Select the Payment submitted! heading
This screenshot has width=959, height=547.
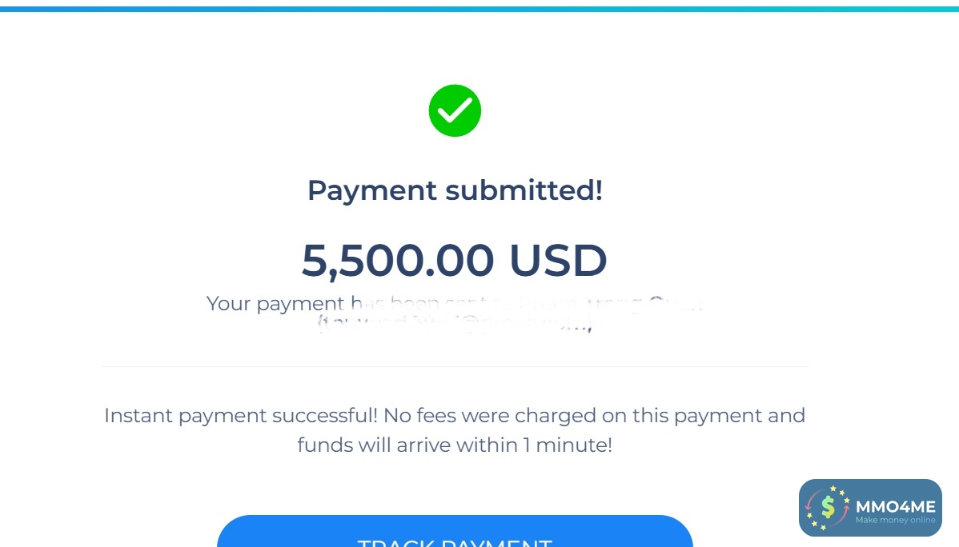(455, 190)
